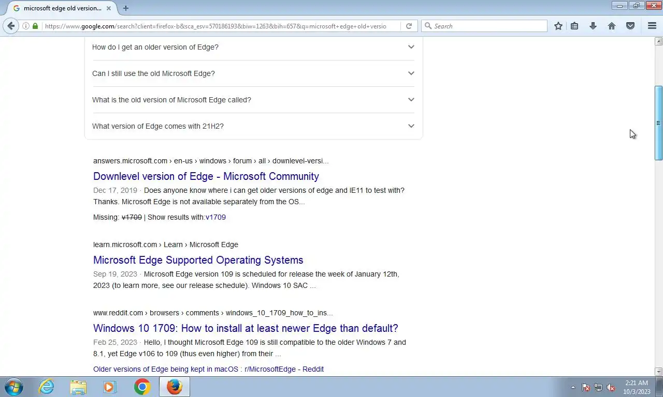Open the muted volume tray icon
663x397 pixels.
(x=611, y=387)
